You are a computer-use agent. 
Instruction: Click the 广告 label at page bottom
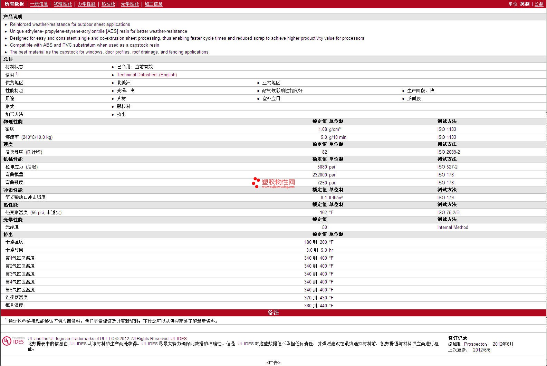pos(273,363)
